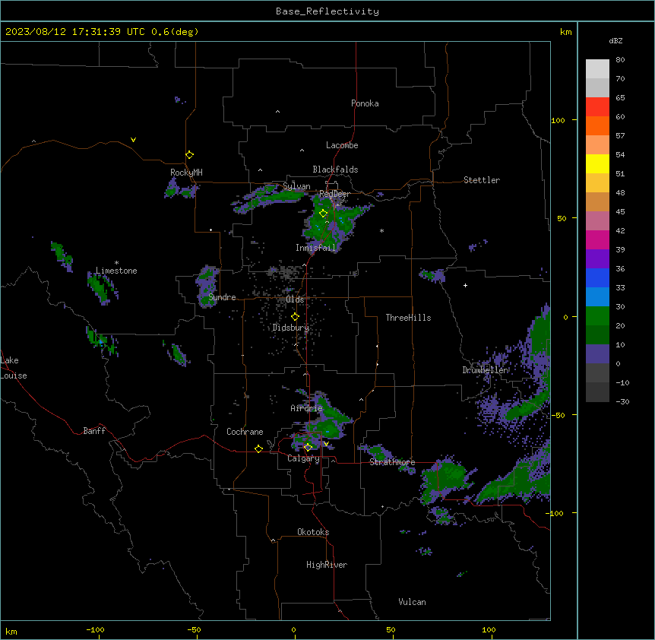This screenshot has height=640, width=655.
Task: Click the Innisfail city label
Action: click(315, 248)
